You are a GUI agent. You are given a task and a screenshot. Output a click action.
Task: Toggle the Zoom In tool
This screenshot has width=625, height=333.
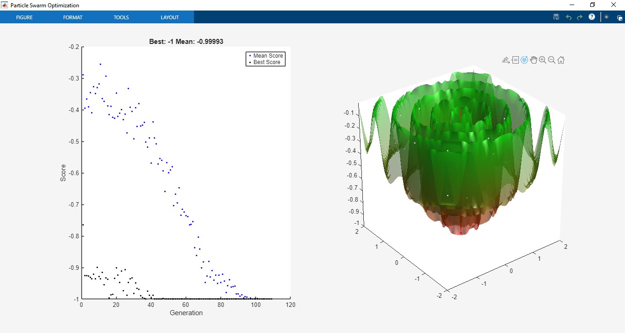(543, 60)
